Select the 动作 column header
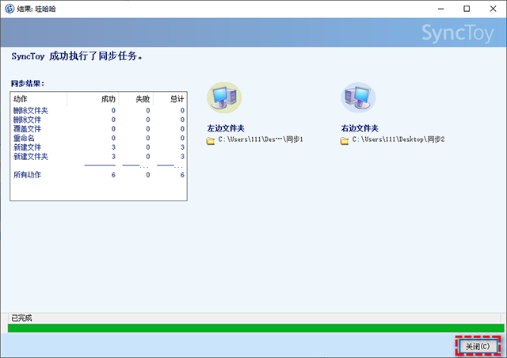The width and height of the screenshot is (507, 358). tap(21, 99)
